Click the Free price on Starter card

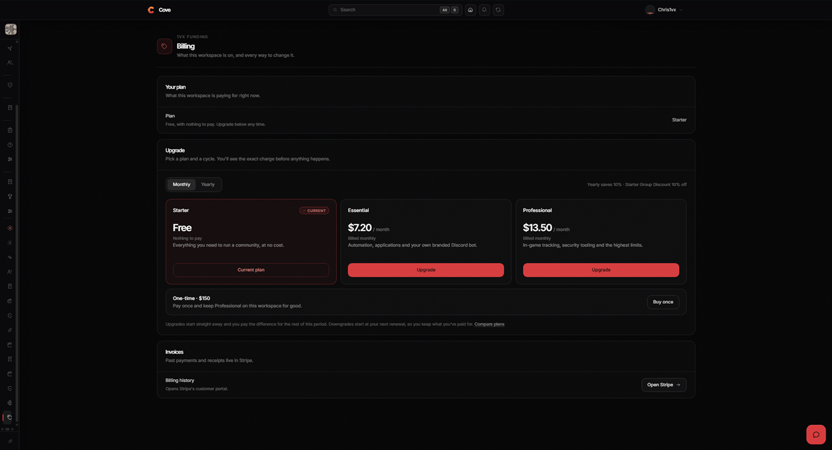tap(182, 228)
